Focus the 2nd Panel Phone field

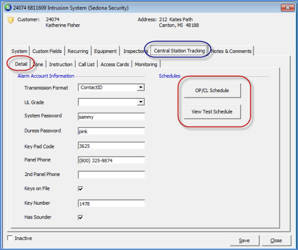click(111, 175)
